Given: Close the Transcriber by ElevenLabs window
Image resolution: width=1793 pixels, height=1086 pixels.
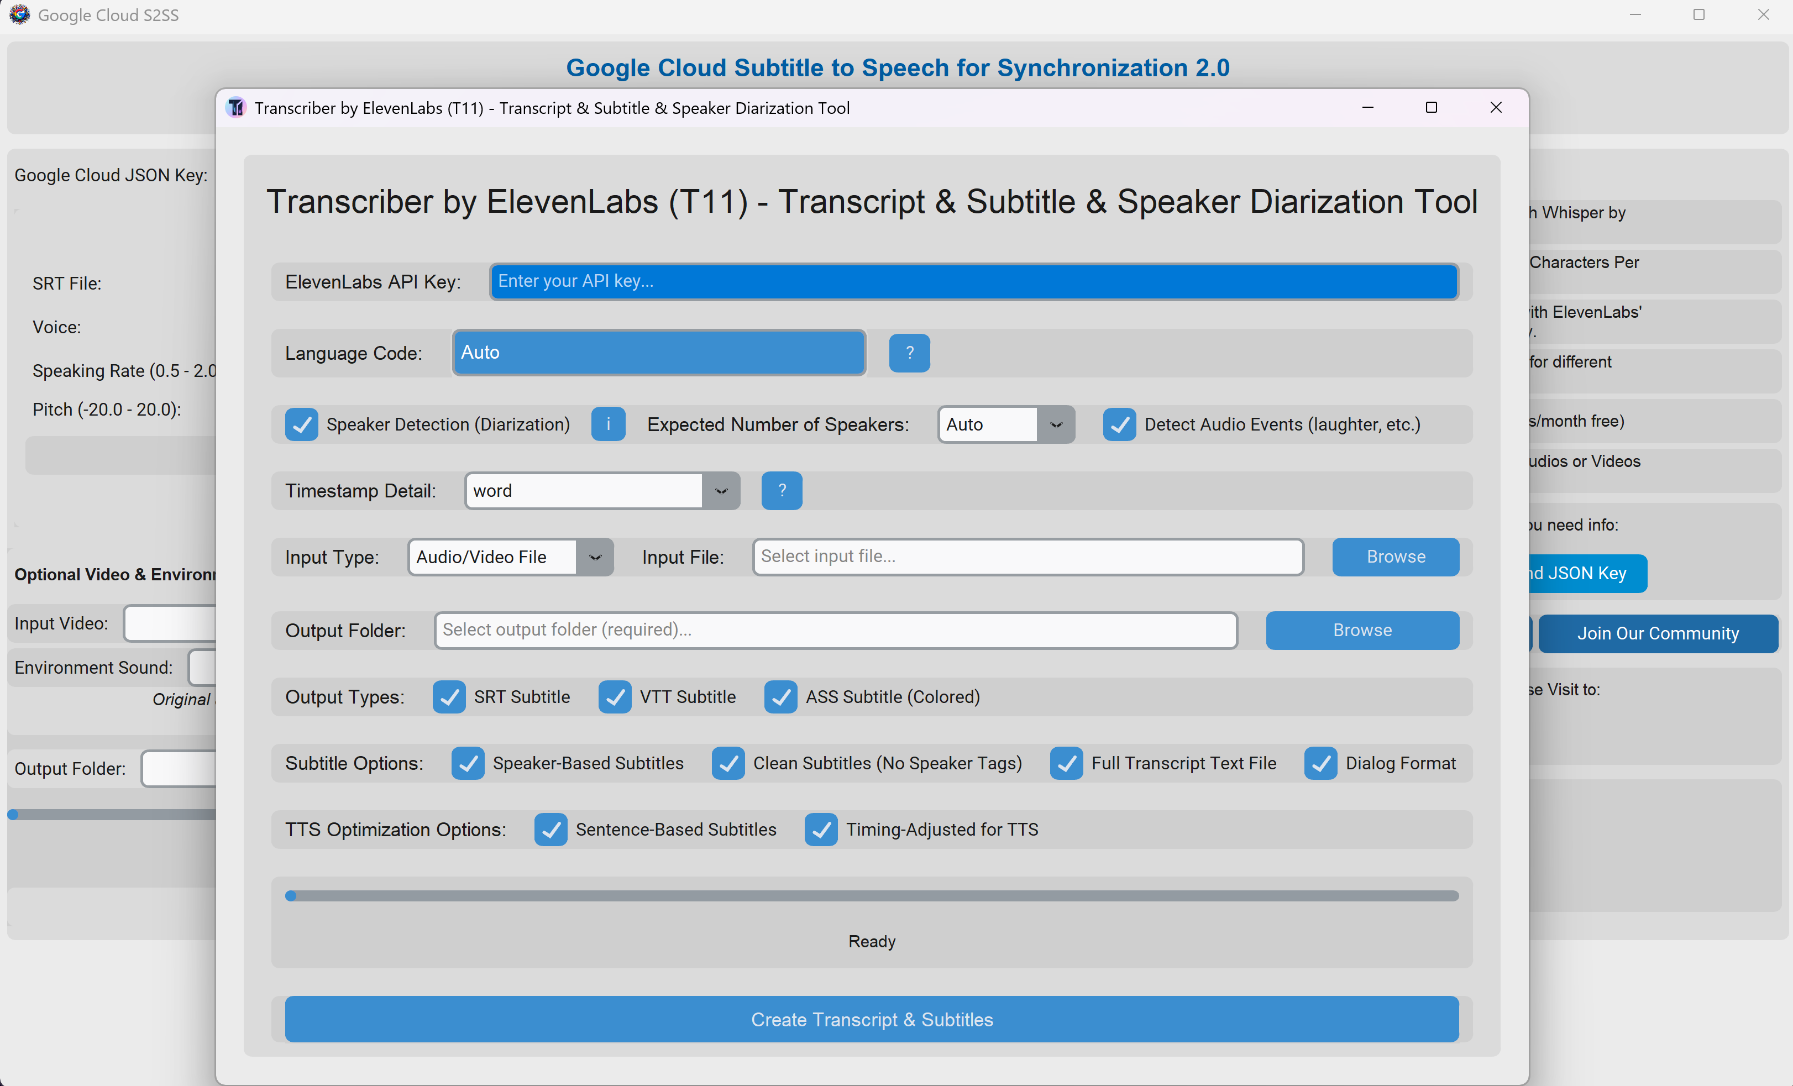Looking at the screenshot, I should click(x=1496, y=108).
